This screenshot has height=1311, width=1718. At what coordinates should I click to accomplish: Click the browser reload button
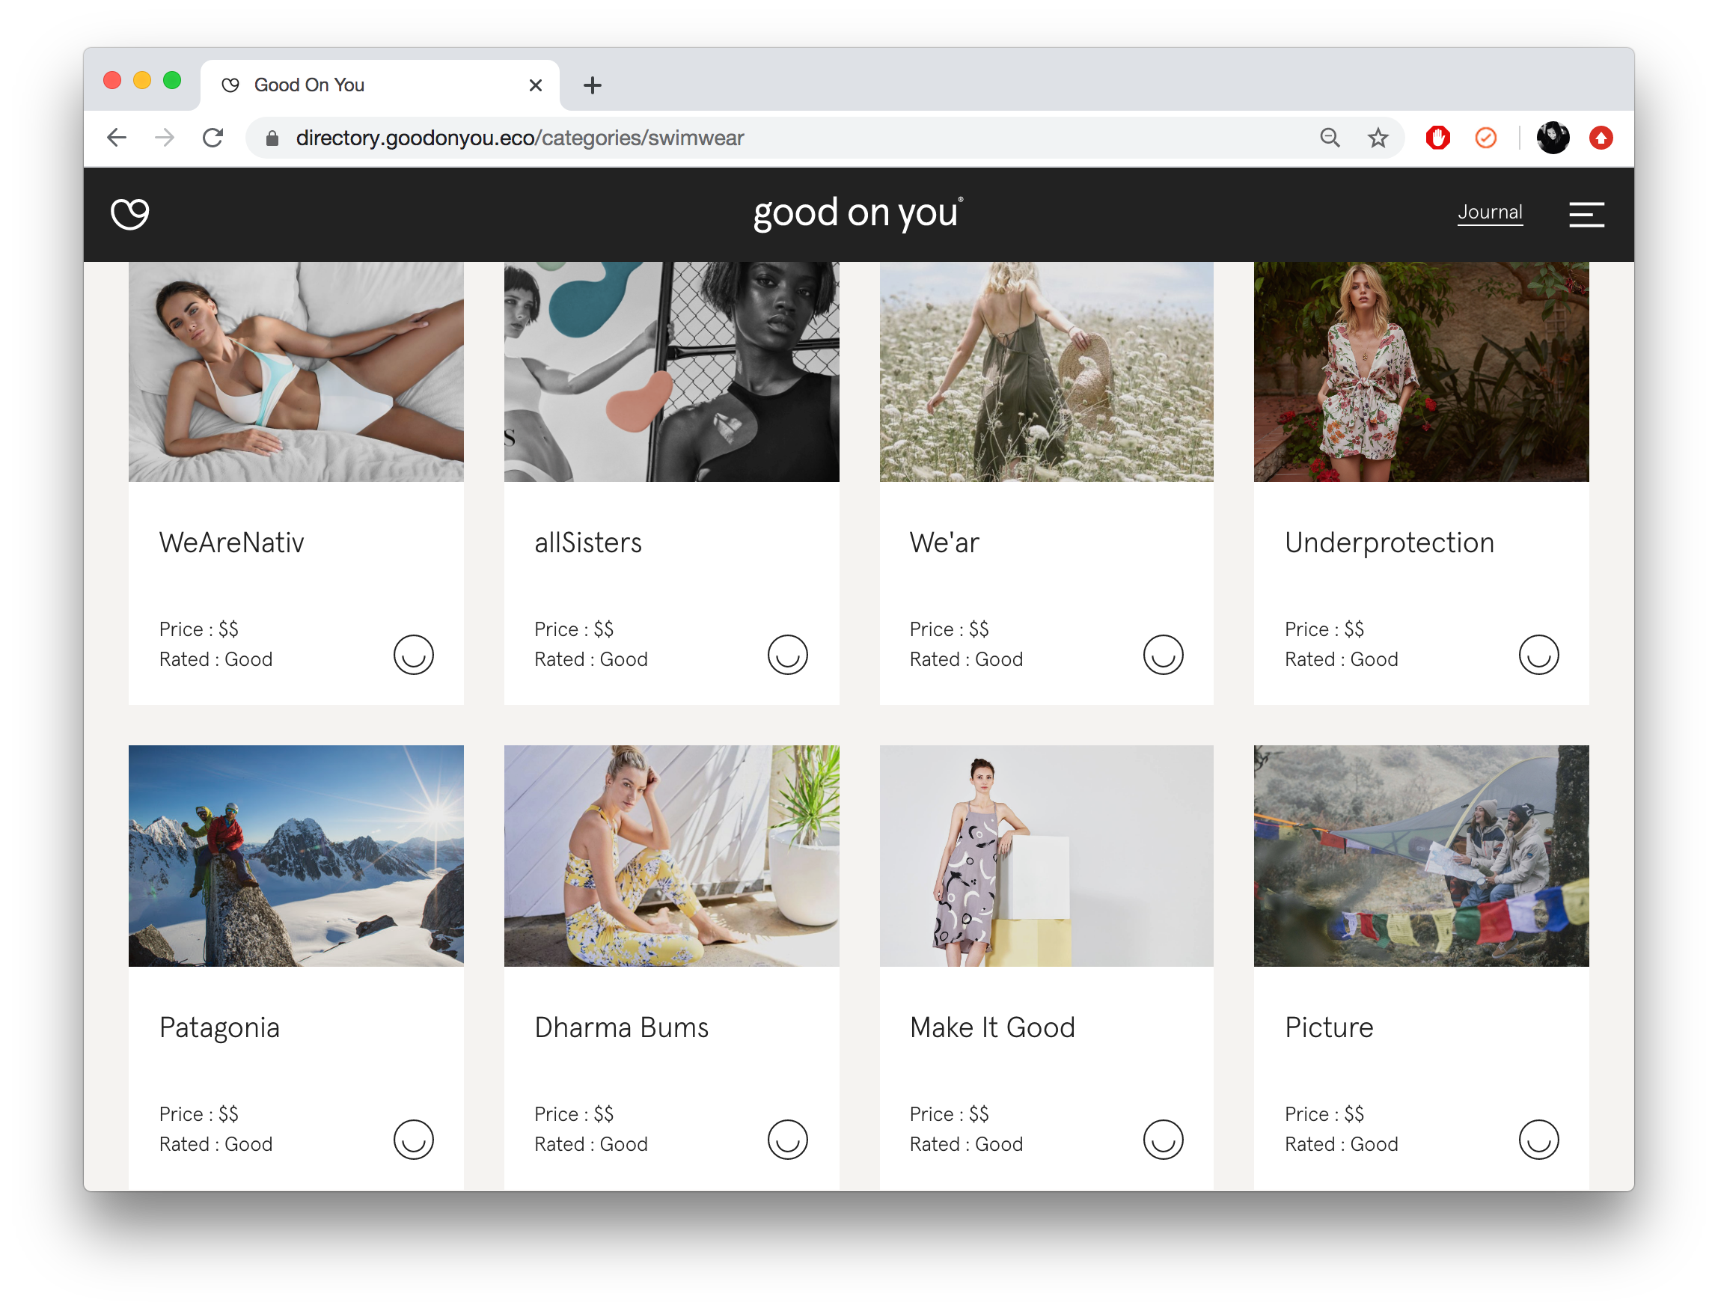click(x=215, y=138)
